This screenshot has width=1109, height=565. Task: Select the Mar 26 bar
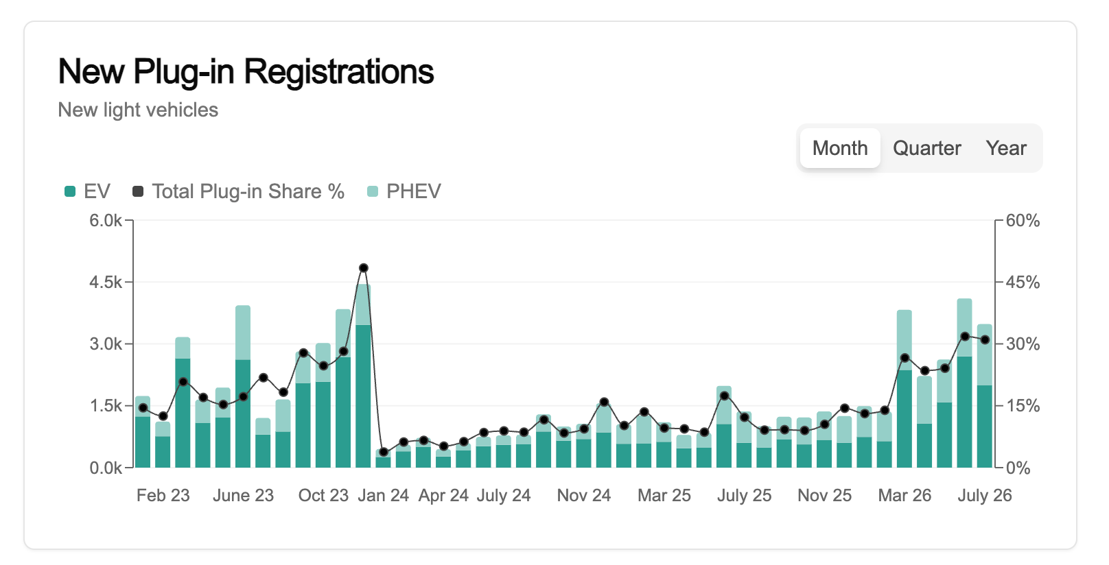(x=904, y=389)
